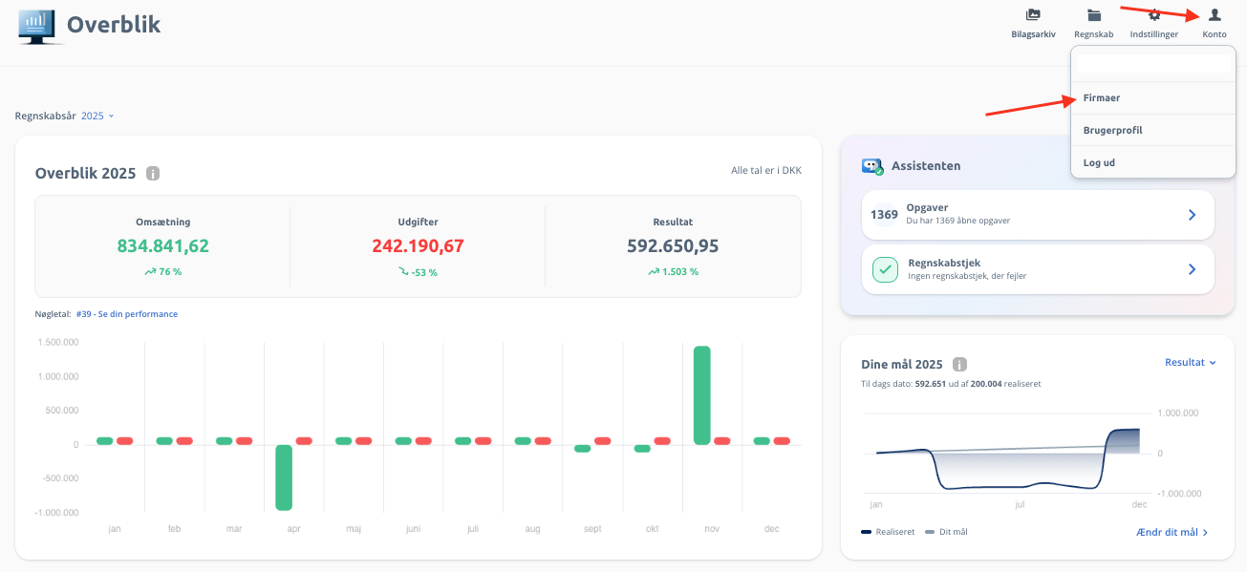Expand the Regnskabsår 2025 dropdown
Image resolution: width=1247 pixels, height=572 pixels.
click(x=97, y=116)
